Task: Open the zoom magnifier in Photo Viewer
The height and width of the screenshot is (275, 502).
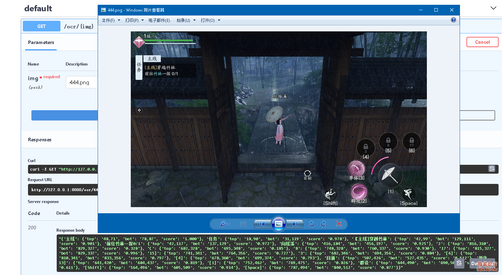Action: (x=223, y=224)
